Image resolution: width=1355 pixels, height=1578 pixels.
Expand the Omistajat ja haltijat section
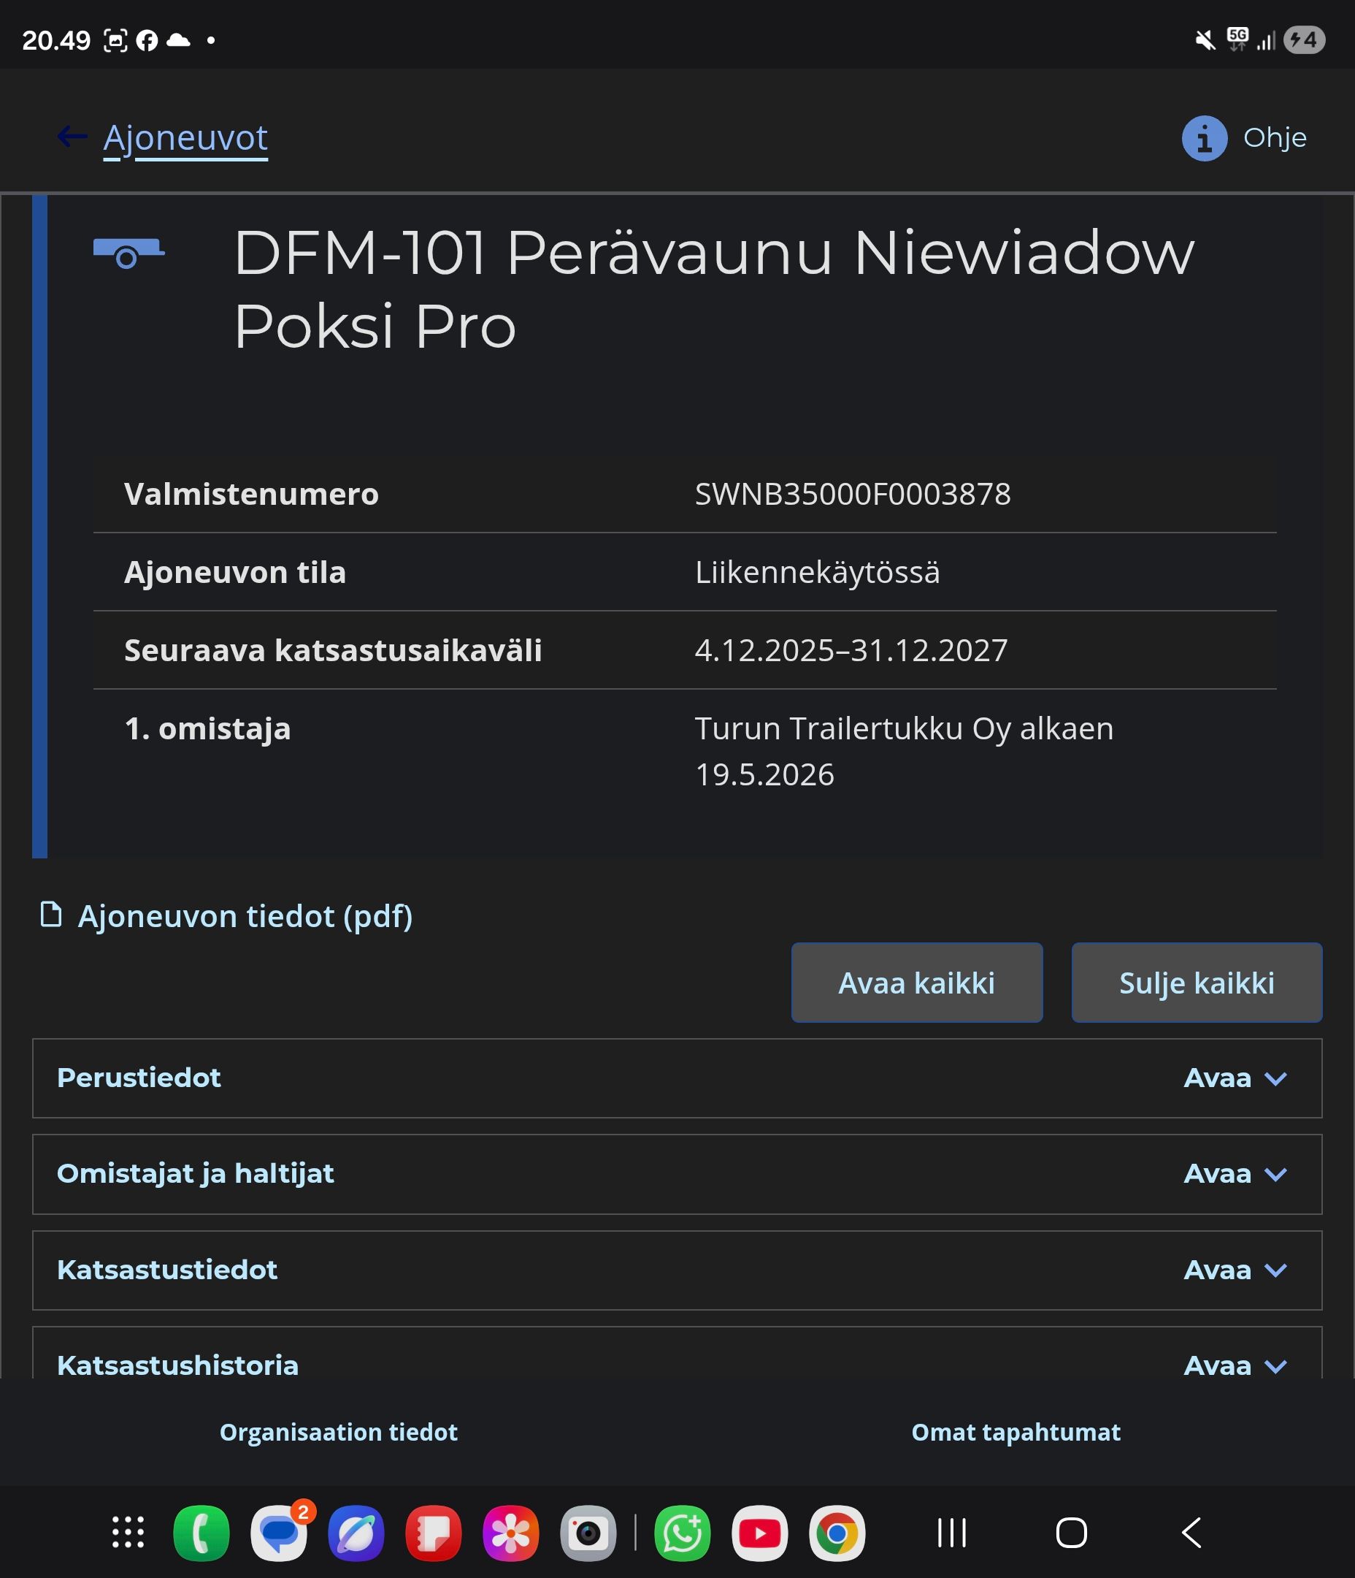[x=677, y=1173]
